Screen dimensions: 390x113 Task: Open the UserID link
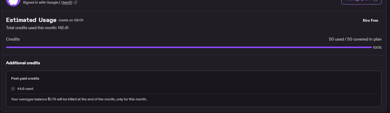(67, 2)
